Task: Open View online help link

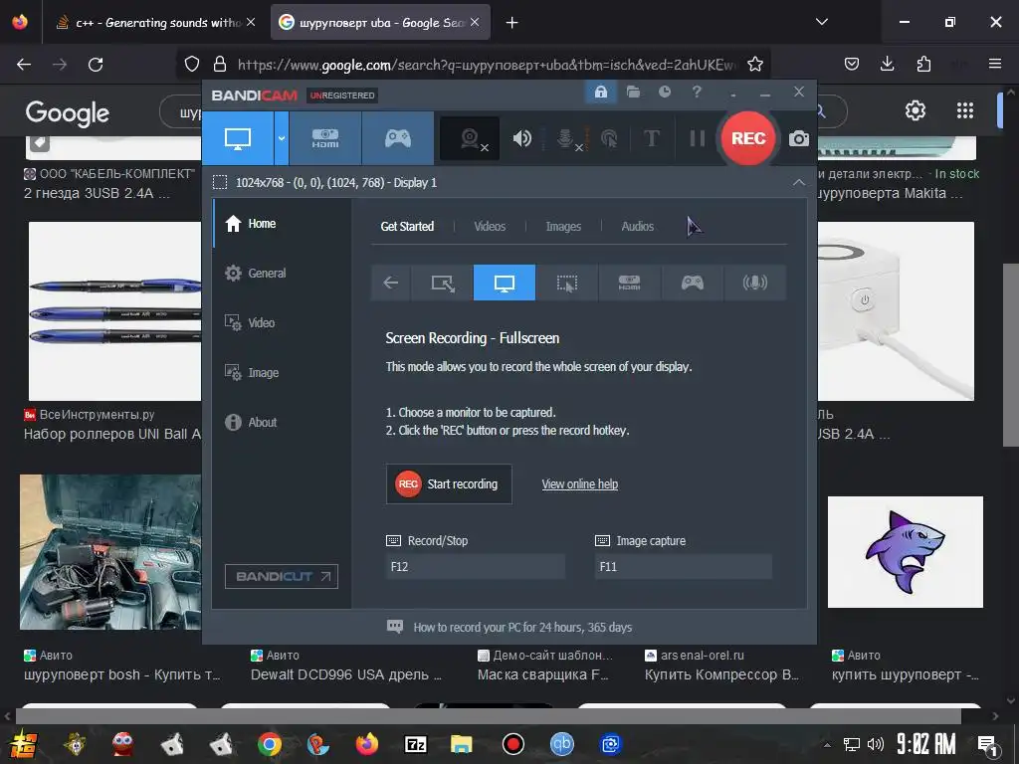Action: tap(580, 484)
